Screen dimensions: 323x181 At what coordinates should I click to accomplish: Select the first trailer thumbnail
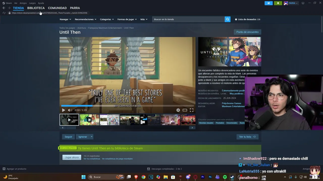pyautogui.click(x=69, y=120)
